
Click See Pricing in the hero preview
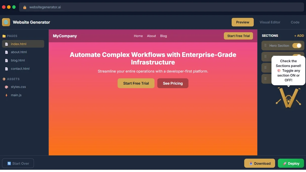(x=173, y=83)
